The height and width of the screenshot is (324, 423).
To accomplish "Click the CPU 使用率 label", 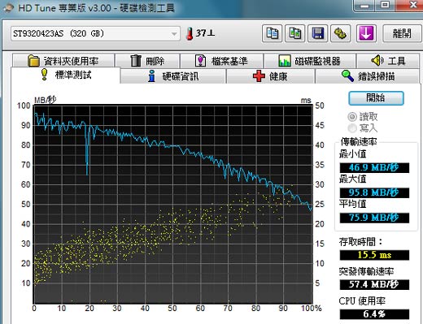I will pos(362,301).
